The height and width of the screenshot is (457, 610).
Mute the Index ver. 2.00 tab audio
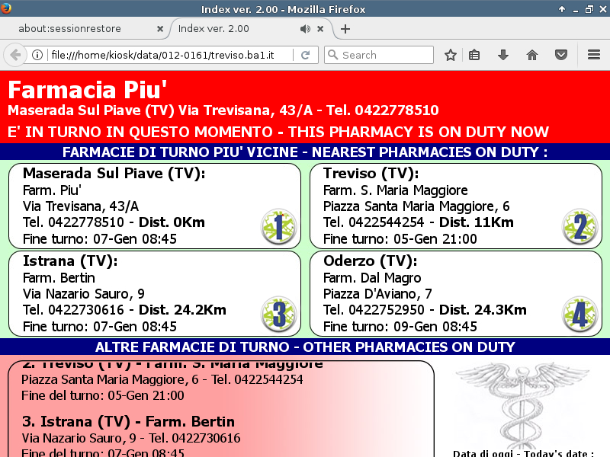(305, 29)
